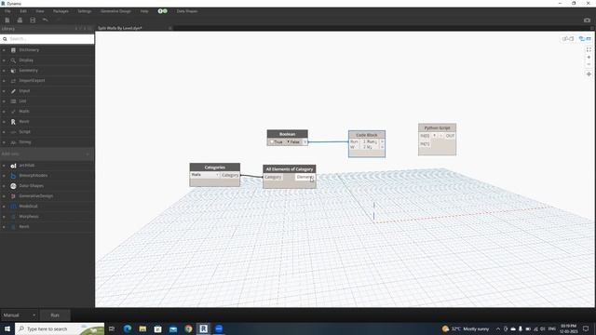Click the Run button

(55, 315)
